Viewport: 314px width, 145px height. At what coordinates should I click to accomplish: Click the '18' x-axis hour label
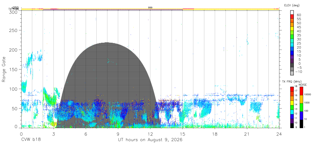(x=215, y=134)
